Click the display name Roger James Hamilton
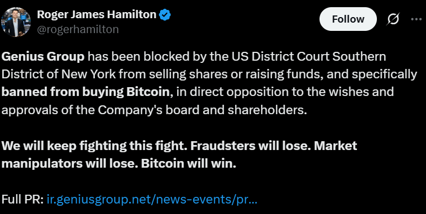The width and height of the screenshot is (426, 214). click(x=97, y=14)
